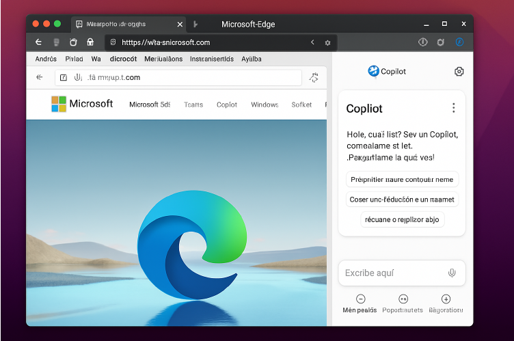Open the Andrós menu

pos(46,59)
